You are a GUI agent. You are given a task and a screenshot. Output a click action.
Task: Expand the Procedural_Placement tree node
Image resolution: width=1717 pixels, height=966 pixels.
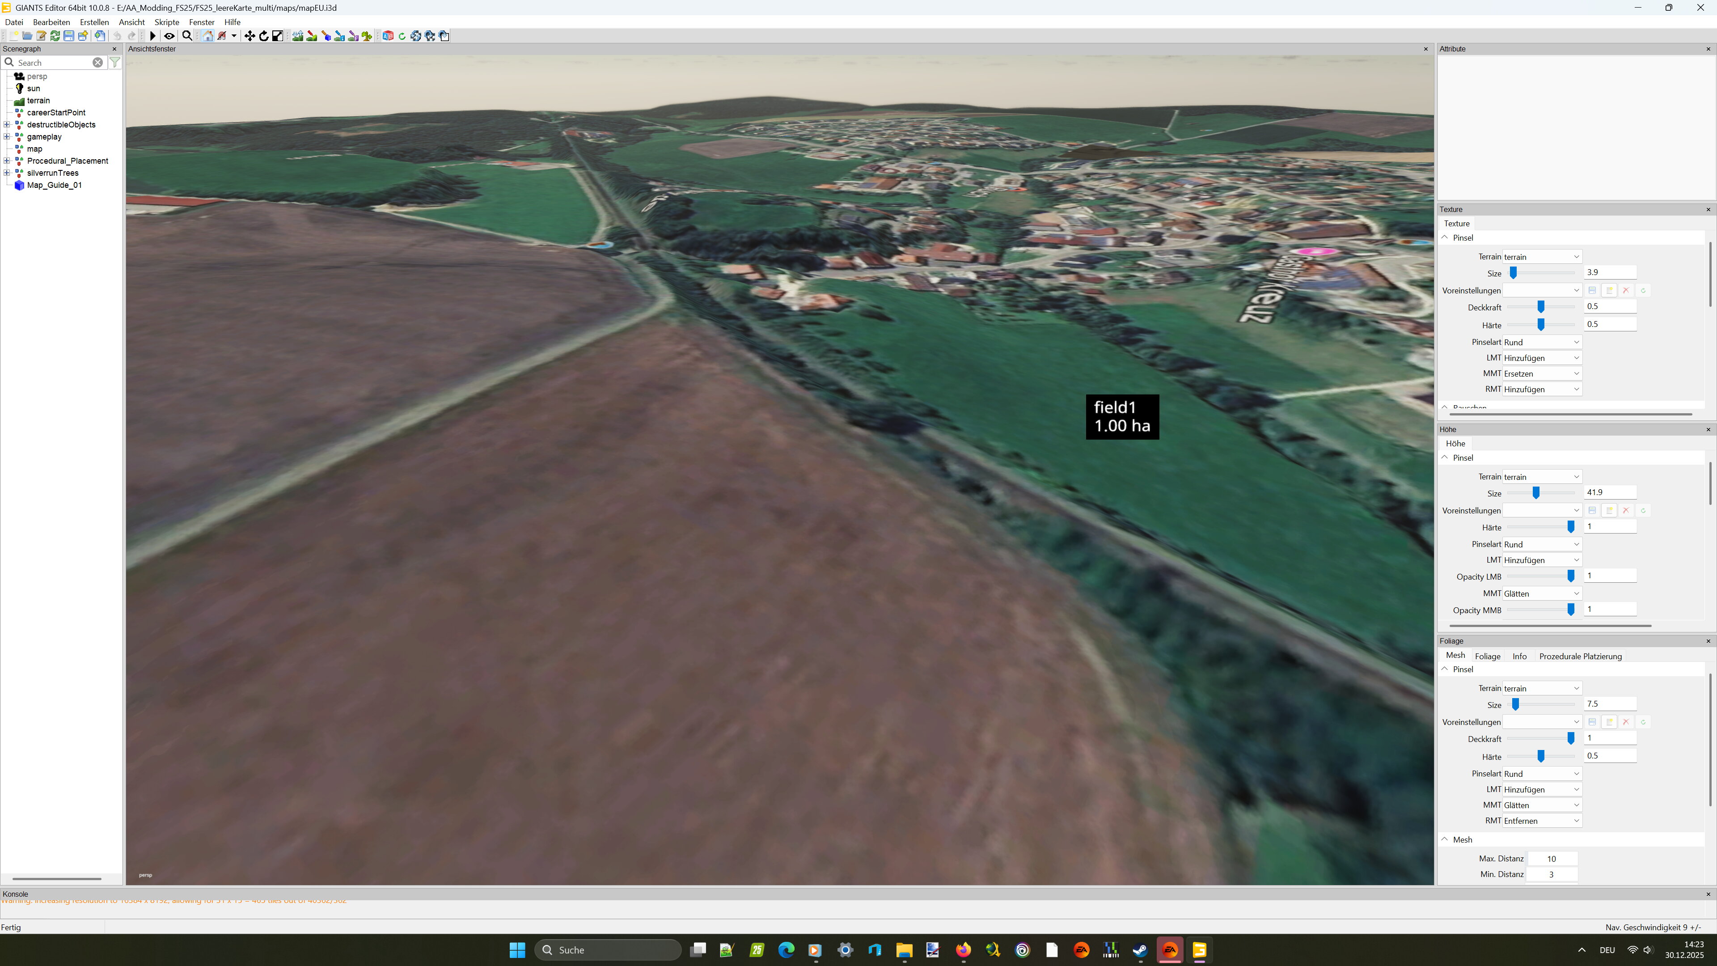pyautogui.click(x=7, y=161)
